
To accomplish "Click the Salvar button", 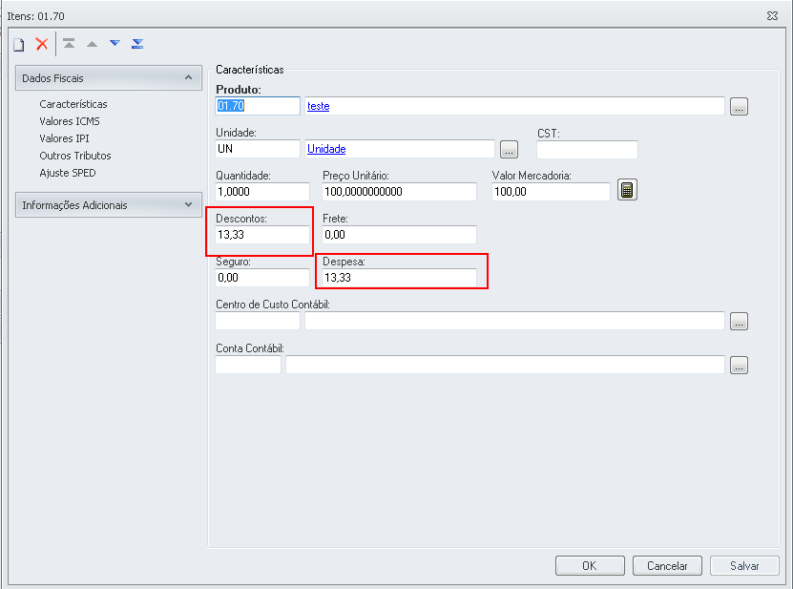I will pyautogui.click(x=744, y=566).
